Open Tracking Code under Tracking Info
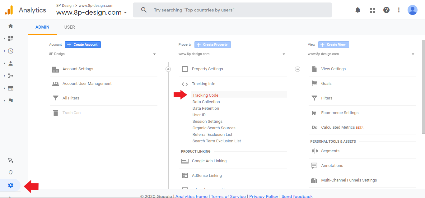 205,95
